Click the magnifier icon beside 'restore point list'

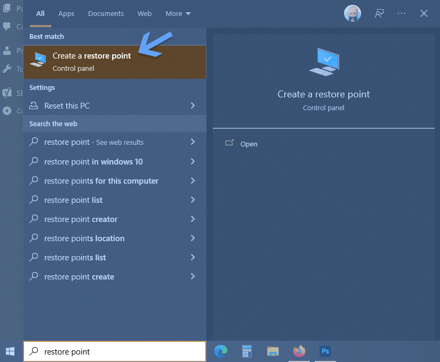coord(34,200)
